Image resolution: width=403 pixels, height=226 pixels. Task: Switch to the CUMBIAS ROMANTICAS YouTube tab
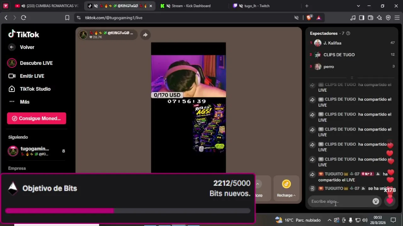(x=47, y=6)
